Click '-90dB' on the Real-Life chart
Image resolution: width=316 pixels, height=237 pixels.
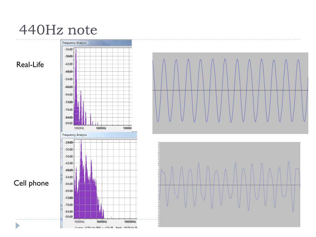pos(69,123)
